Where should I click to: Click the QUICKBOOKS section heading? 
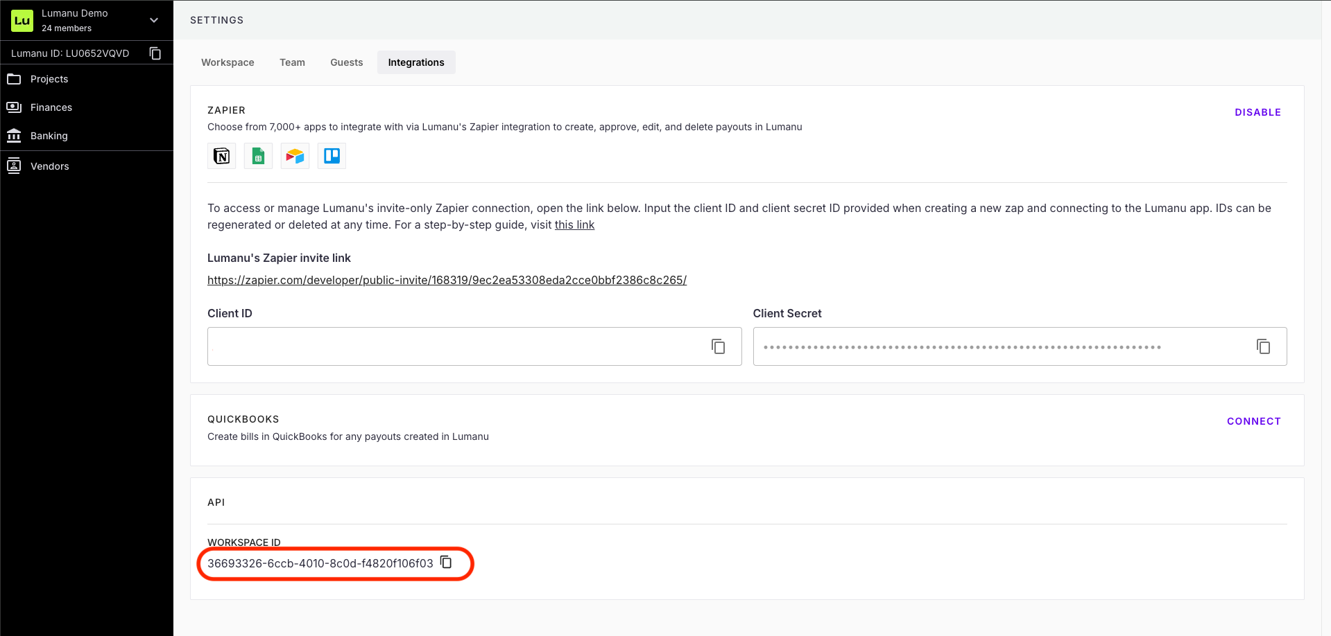pyautogui.click(x=243, y=419)
